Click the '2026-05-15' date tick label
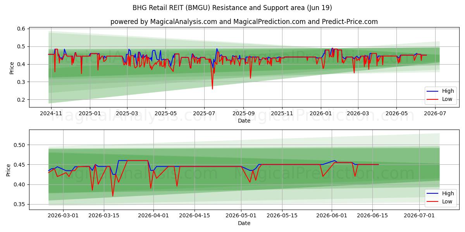 click(282, 216)
